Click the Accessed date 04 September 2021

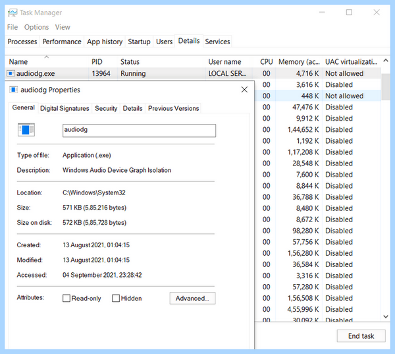click(x=102, y=275)
